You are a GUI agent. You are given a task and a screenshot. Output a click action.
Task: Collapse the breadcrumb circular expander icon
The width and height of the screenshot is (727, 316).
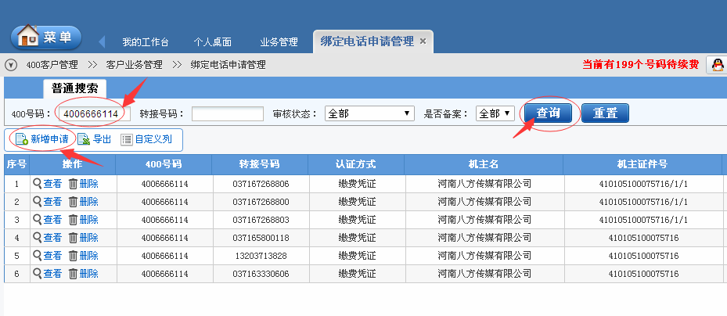click(x=11, y=64)
